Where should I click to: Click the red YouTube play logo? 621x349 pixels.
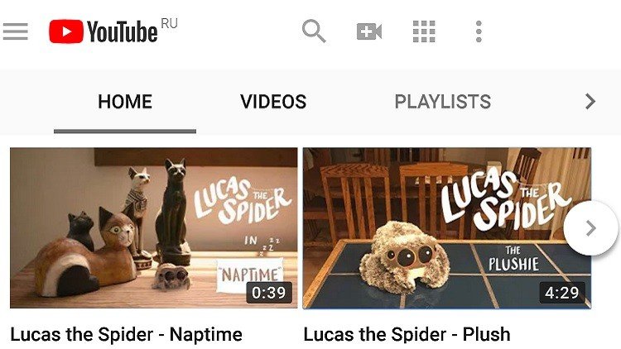(x=66, y=31)
